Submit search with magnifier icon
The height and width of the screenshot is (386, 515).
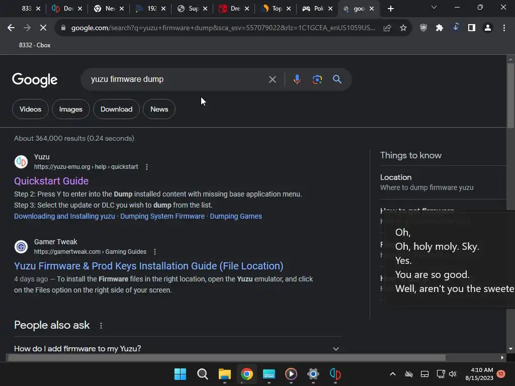click(337, 79)
